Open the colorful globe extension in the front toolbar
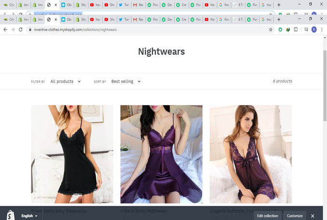The width and height of the screenshot is (327, 220). click(288, 29)
